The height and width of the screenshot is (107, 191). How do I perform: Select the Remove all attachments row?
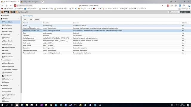(x=107, y=51)
